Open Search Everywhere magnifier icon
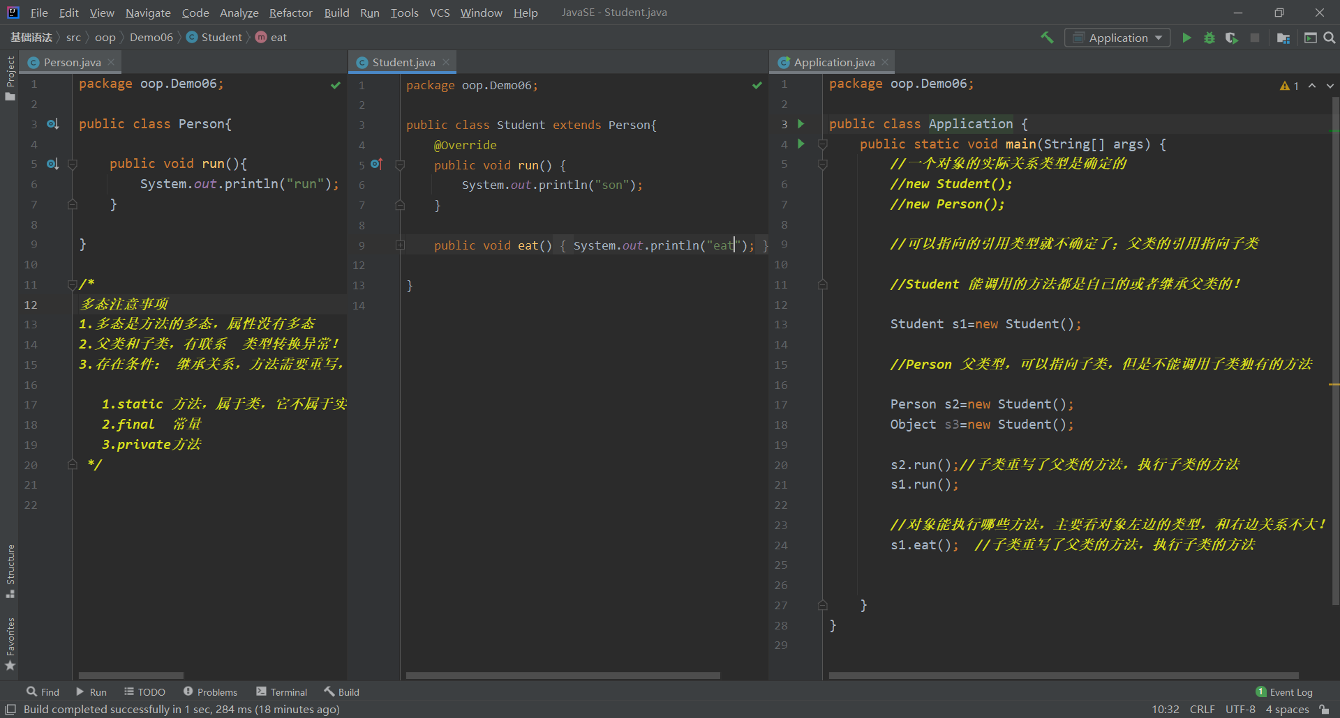Viewport: 1340px width, 718px height. [x=1330, y=38]
